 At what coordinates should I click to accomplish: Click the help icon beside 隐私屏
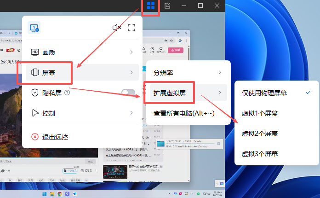click(x=67, y=93)
